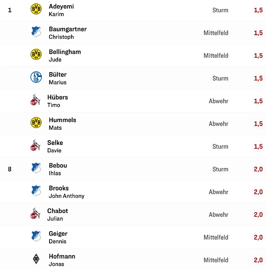Click the BVB logo next to Adeyemi
This screenshot has height=270, width=270.
(x=36, y=9)
